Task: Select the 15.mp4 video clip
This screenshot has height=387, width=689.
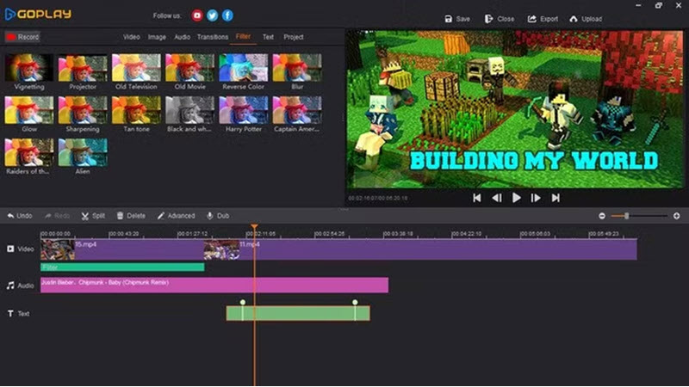Action: pos(122,249)
